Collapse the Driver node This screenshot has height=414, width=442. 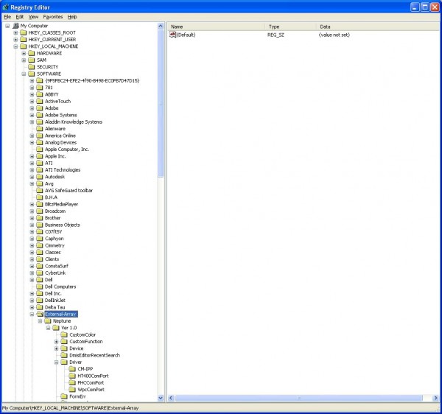pos(57,362)
